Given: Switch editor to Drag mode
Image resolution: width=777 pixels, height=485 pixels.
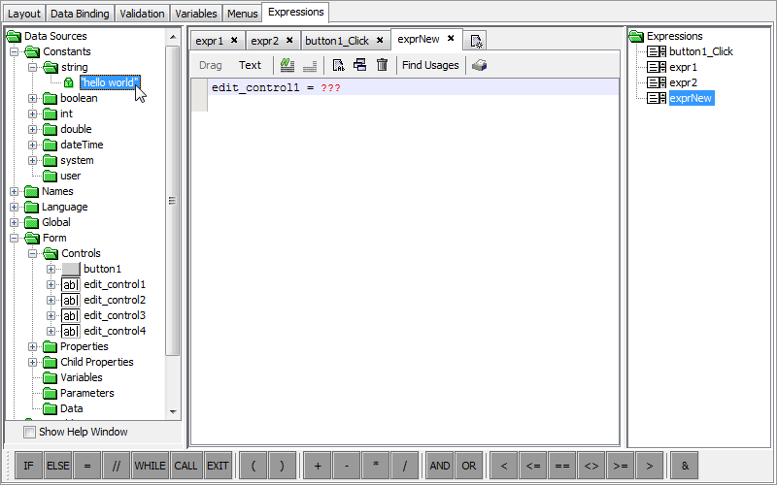Looking at the screenshot, I should point(210,65).
